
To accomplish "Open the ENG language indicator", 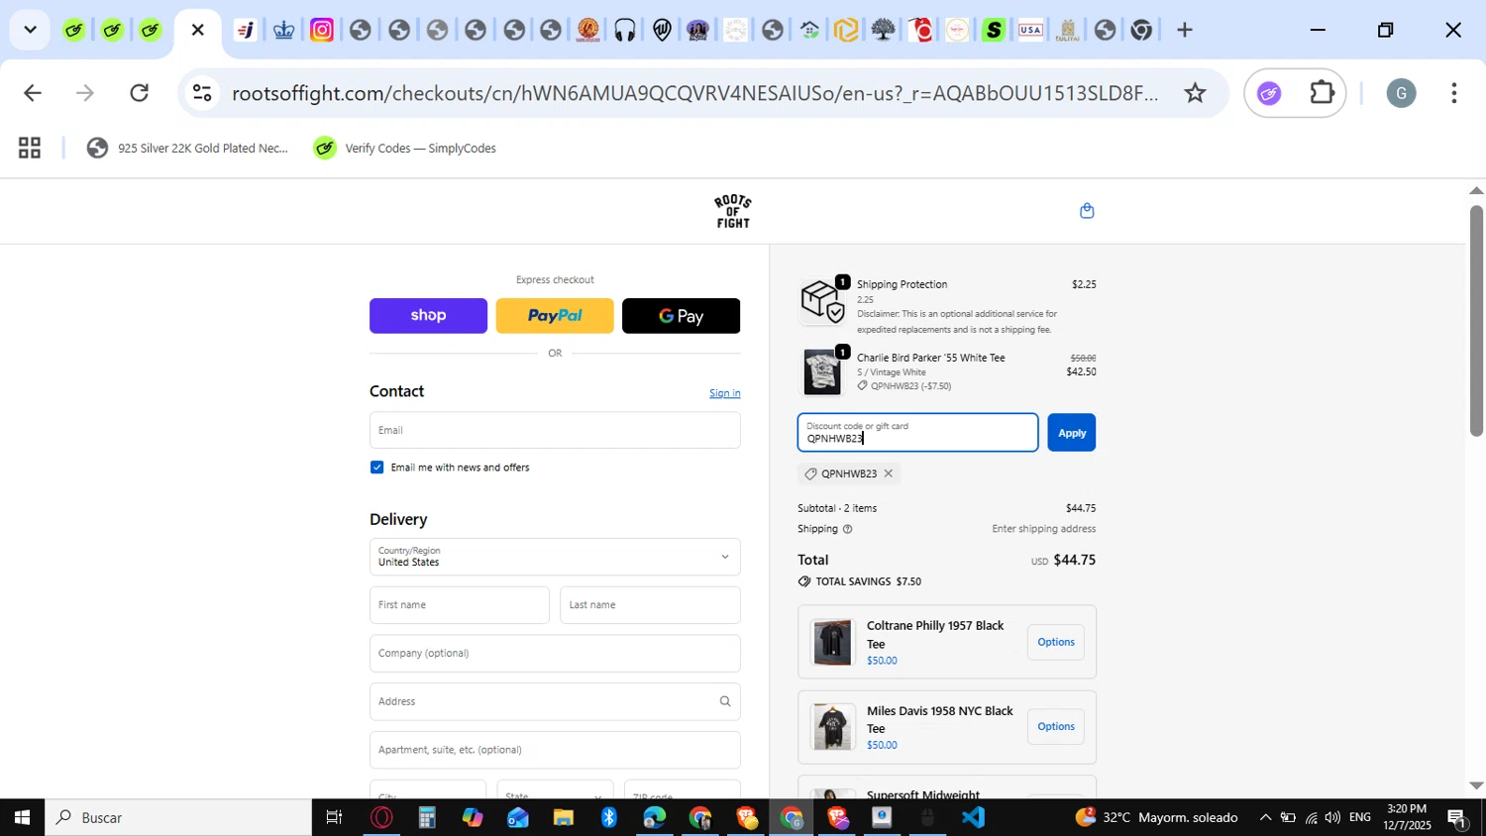I will [x=1360, y=817].
